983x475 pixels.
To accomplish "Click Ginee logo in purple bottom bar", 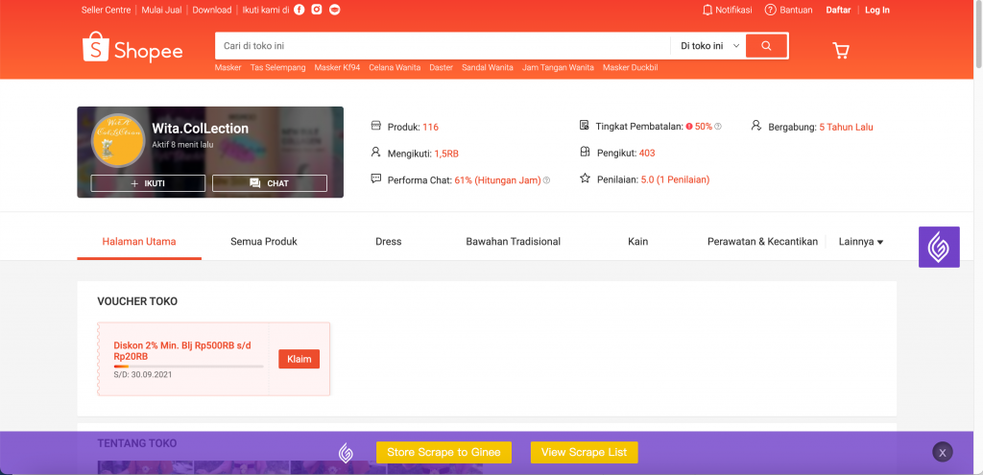I will point(346,453).
